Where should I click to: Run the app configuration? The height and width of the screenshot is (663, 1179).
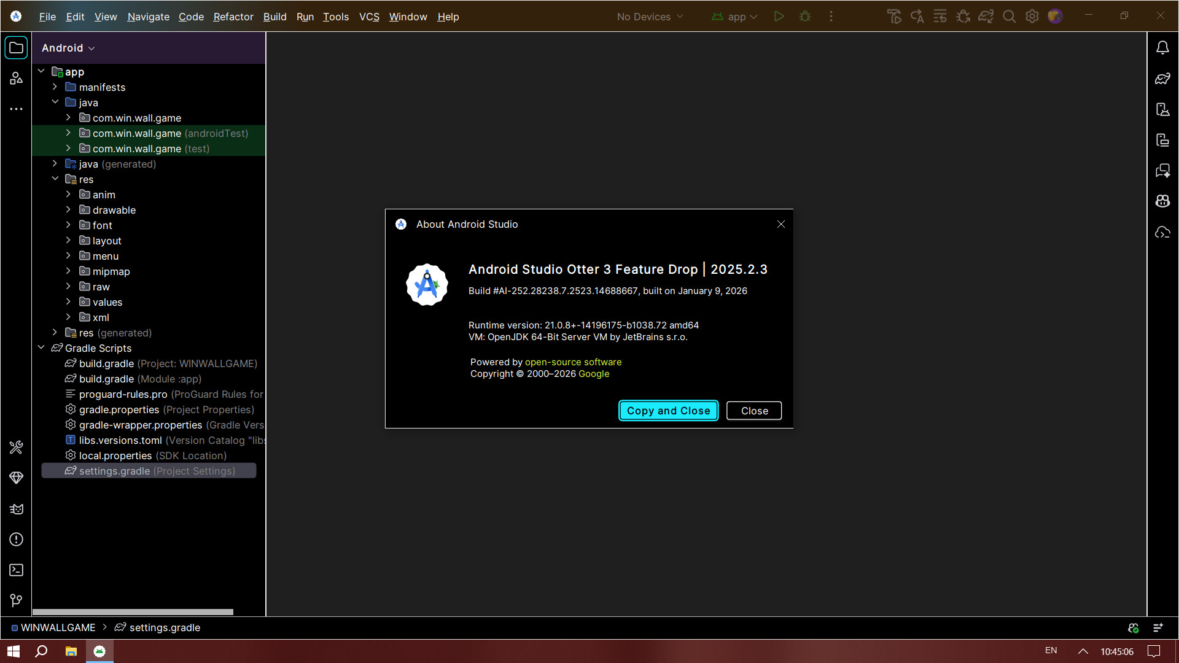pos(779,17)
